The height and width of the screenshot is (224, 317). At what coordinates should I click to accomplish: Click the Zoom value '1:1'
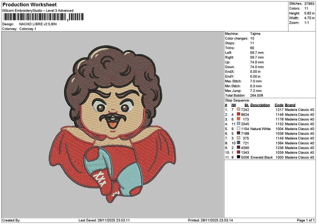306,23
